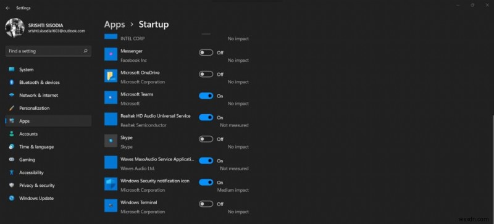Viewport: 494px width, 224px height.
Task: Enable Messenger at startup
Action: click(206, 52)
